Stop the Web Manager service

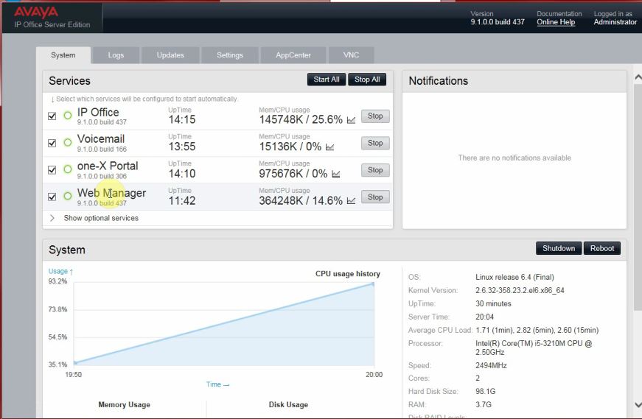pyautogui.click(x=375, y=197)
